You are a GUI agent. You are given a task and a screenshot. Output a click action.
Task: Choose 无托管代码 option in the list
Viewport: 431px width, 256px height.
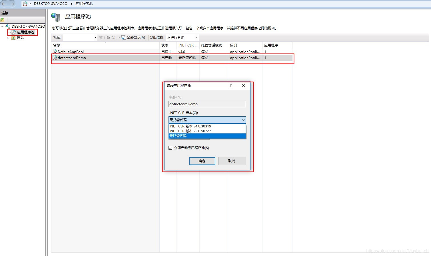click(x=207, y=136)
